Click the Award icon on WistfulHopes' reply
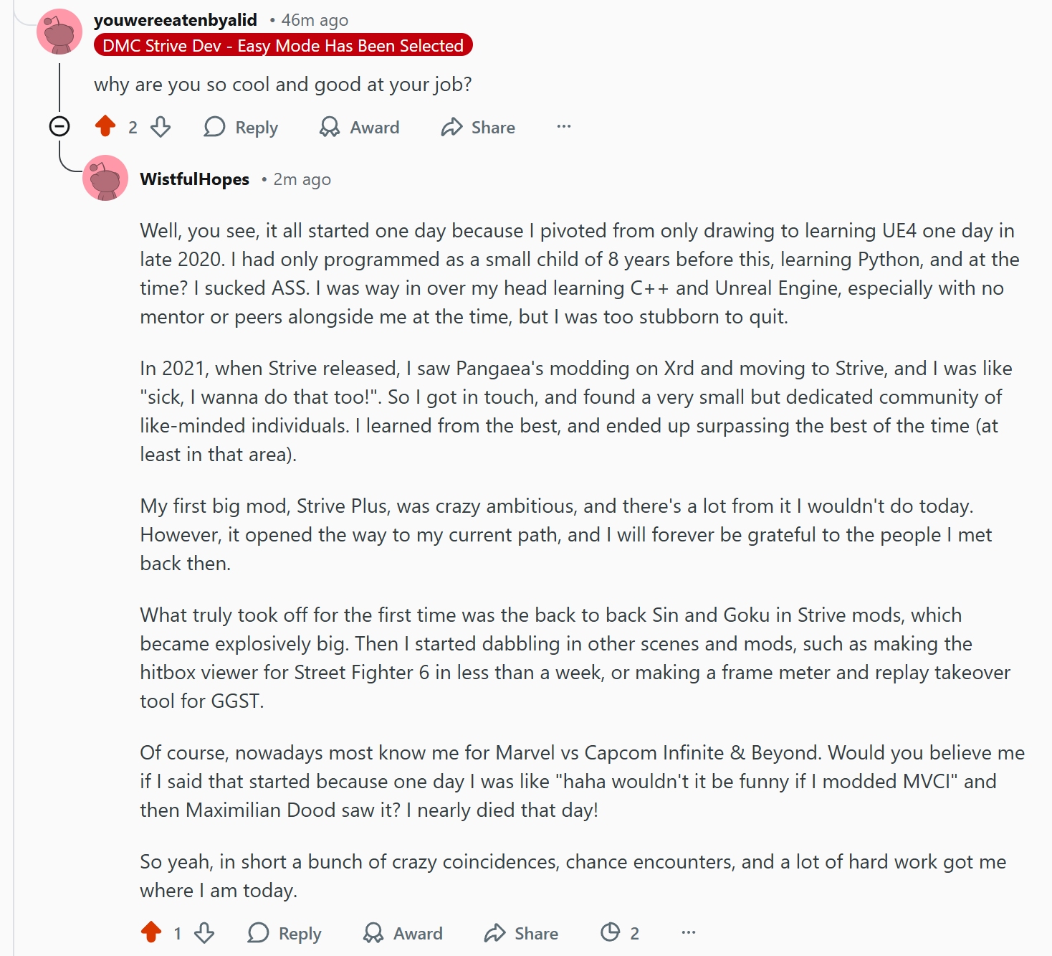This screenshot has height=956, width=1052. coord(373,932)
